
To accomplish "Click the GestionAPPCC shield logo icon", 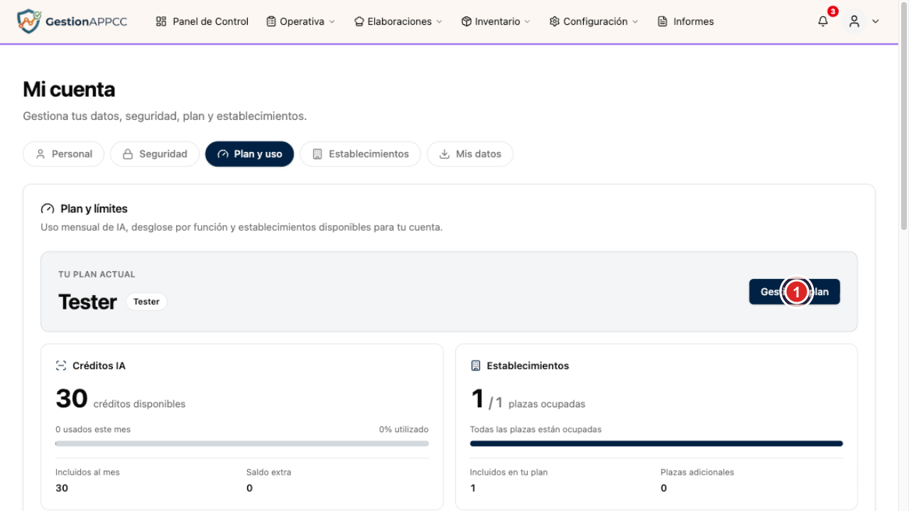I will (x=29, y=21).
